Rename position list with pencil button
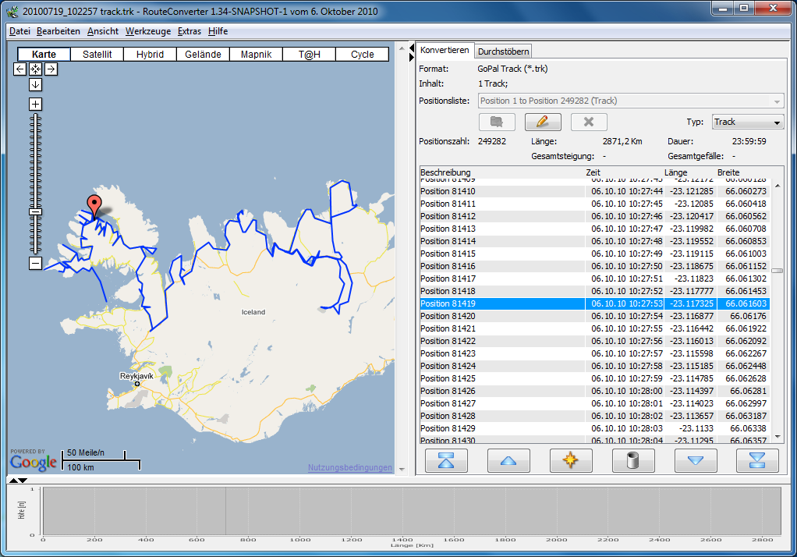 coord(543,122)
